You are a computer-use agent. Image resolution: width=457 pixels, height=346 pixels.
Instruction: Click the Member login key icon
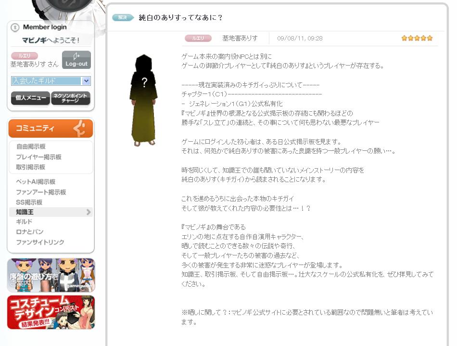[x=15, y=27]
